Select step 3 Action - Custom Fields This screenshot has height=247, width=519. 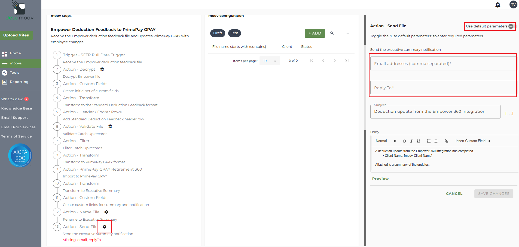[85, 84]
